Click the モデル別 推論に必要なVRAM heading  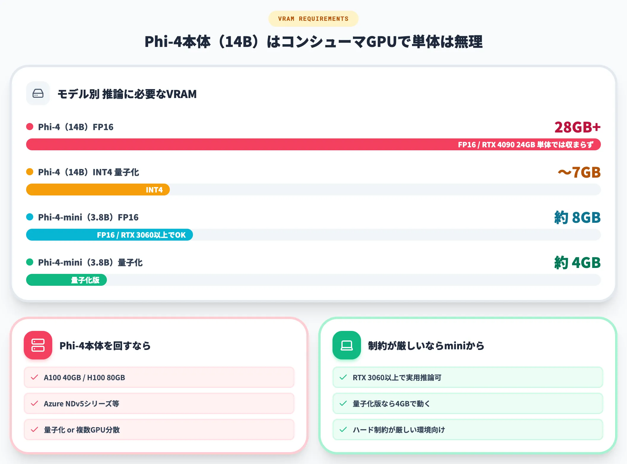[127, 94]
